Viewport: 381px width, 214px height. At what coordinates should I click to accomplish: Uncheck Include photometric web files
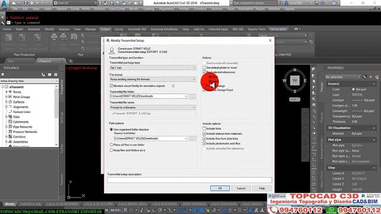click(204, 144)
